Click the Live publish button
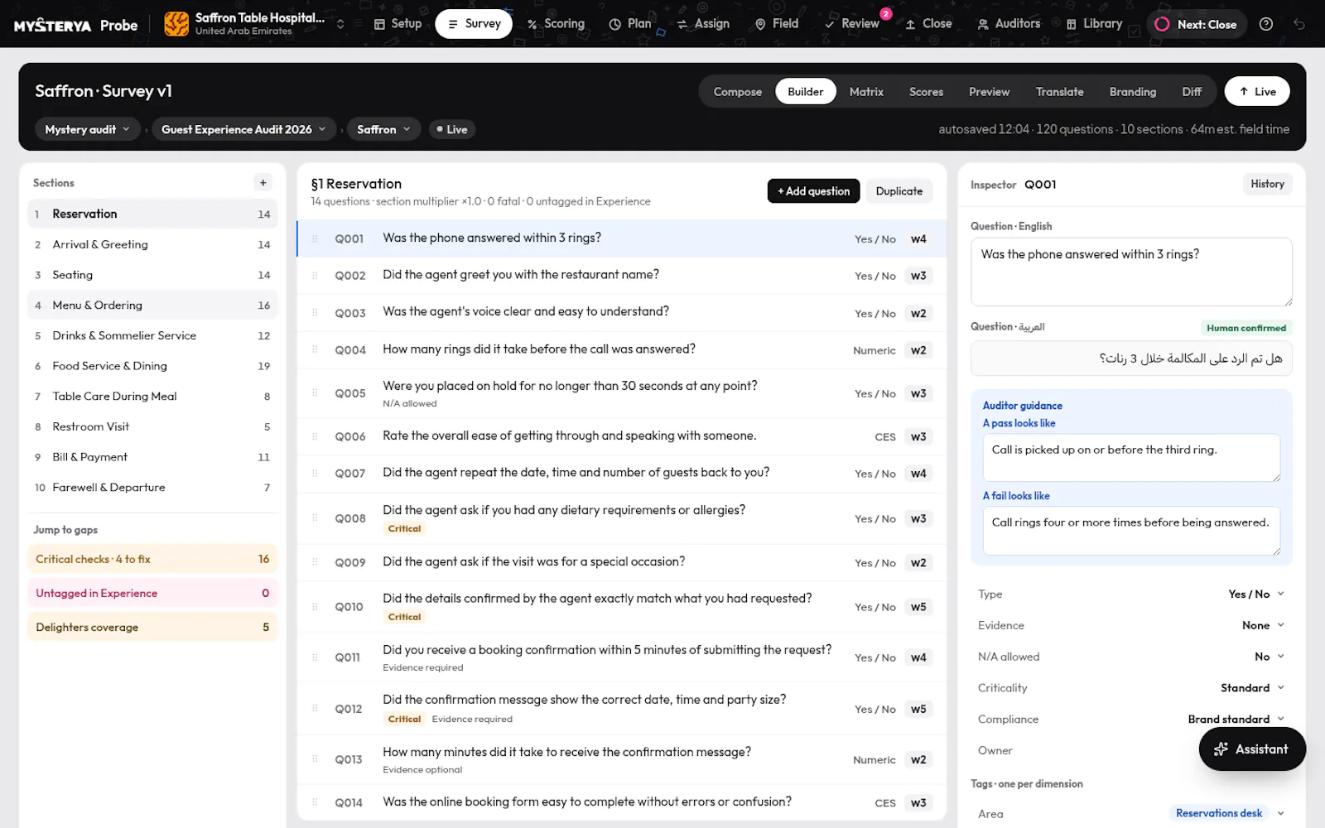This screenshot has height=828, width=1325. pos(1256,92)
